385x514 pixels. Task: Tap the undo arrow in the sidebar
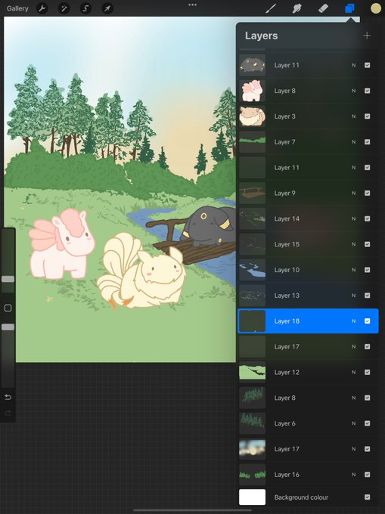coord(8,398)
